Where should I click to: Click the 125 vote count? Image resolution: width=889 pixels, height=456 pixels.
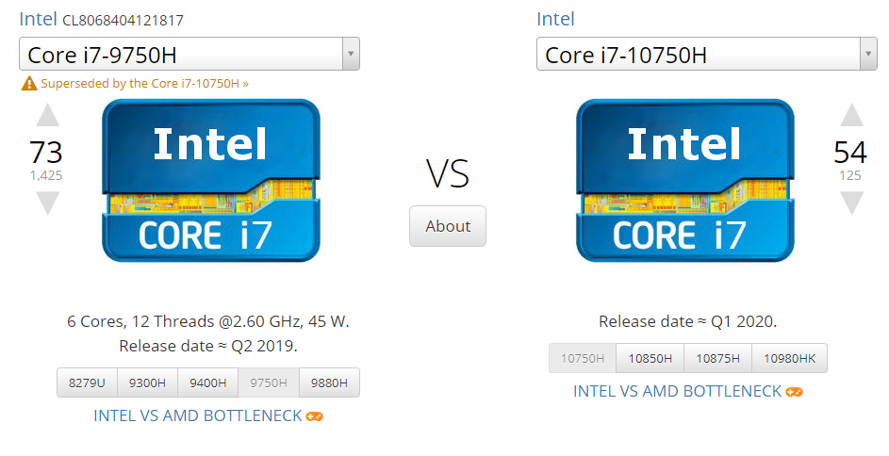click(x=850, y=175)
